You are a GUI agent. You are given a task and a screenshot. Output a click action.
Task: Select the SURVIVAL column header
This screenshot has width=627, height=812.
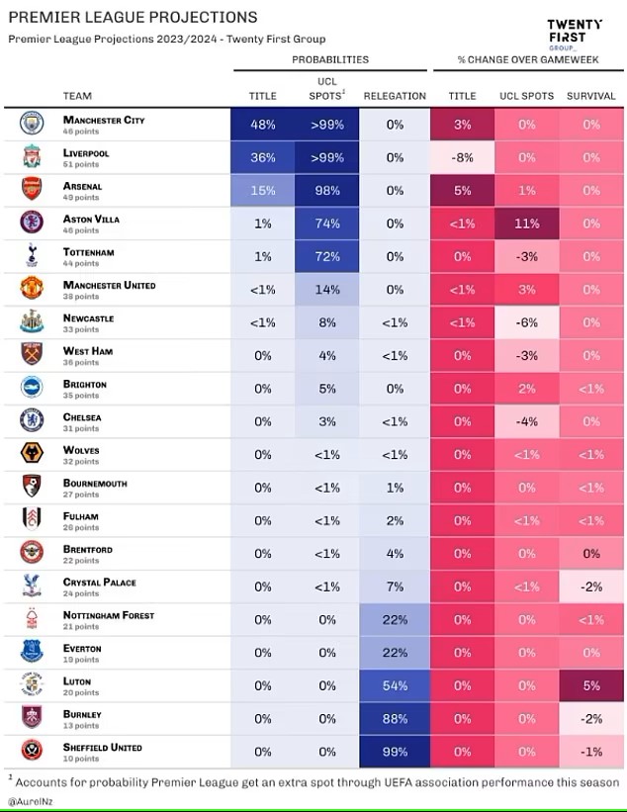[x=590, y=96]
